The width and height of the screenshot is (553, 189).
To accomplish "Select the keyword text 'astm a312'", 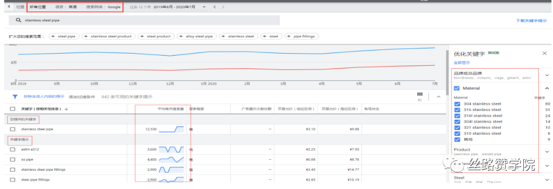I will [30, 149].
